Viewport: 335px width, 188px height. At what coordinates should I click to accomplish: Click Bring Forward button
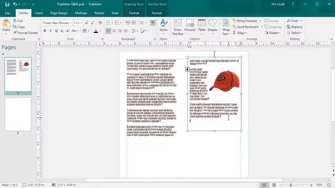point(247,21)
